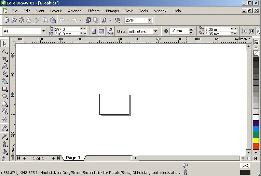Pick the blue color swatch

pyautogui.click(x=256, y=129)
